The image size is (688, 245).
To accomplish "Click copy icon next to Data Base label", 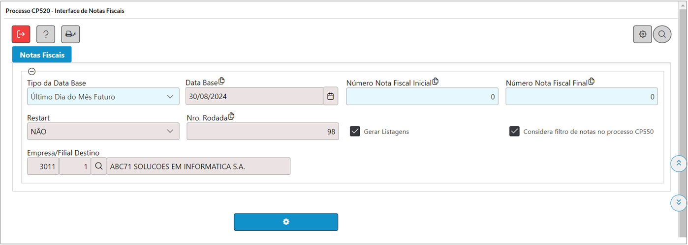I will (x=221, y=81).
